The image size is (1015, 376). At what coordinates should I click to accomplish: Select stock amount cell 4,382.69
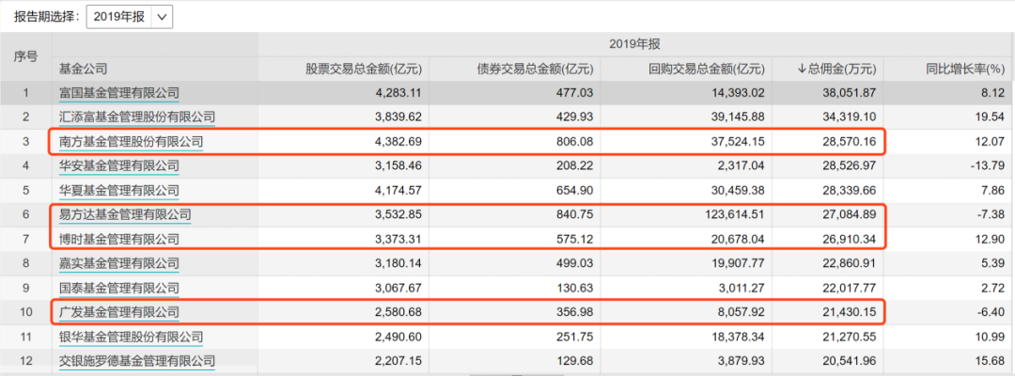click(x=397, y=142)
